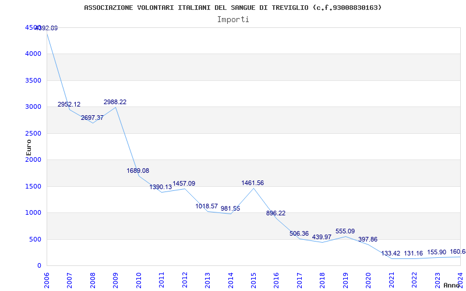Select data value 1018.57
This screenshot has width=466, height=291.
[x=207, y=207]
